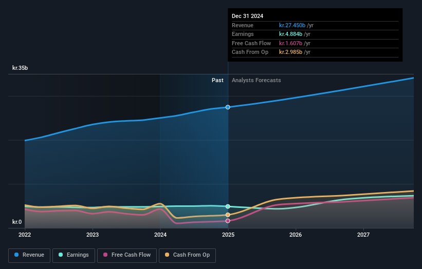Click the 2027 x-axis label
Image resolution: width=422 pixels, height=269 pixels.
click(x=363, y=235)
